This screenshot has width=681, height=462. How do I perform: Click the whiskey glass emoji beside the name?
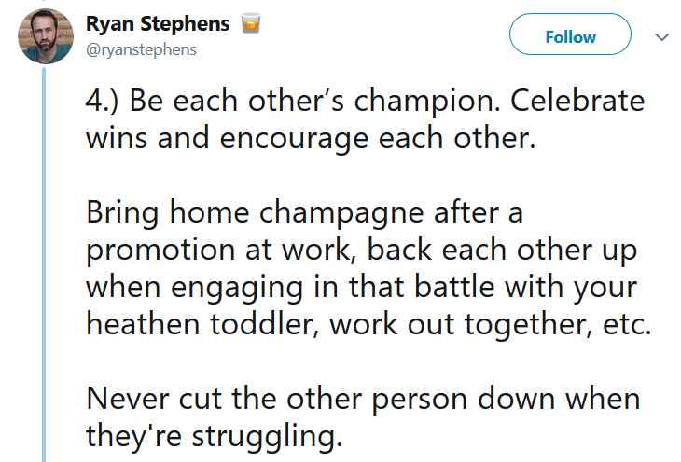(x=251, y=23)
